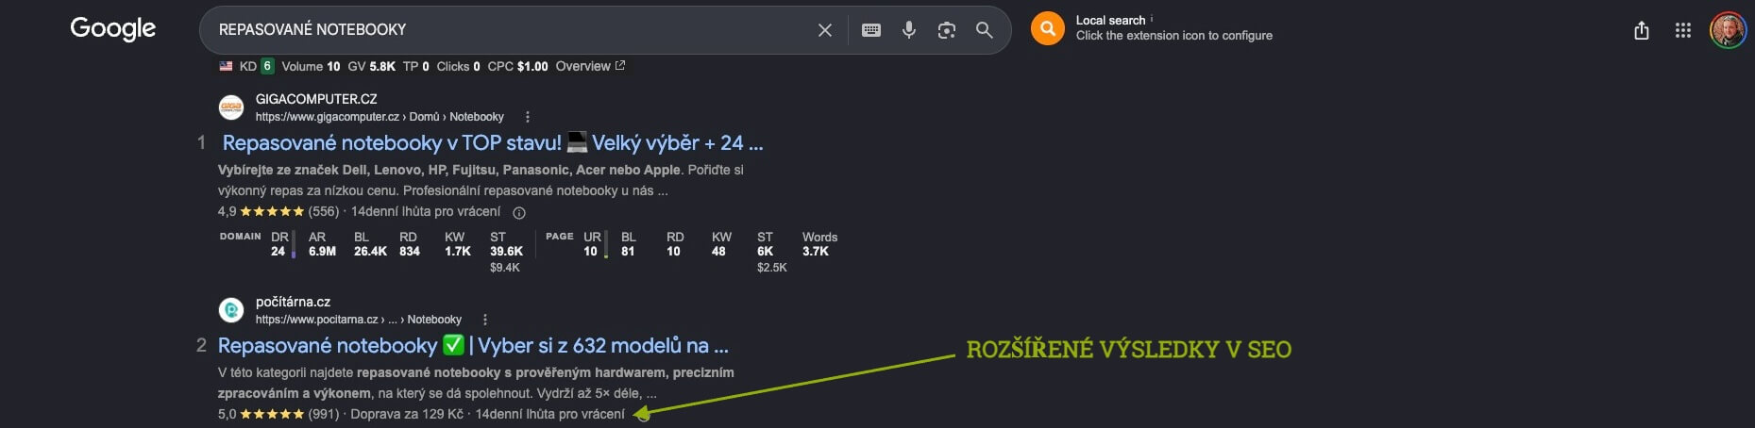Click the info icon beside 14denní lhůta pro vrácení

pos(518,213)
